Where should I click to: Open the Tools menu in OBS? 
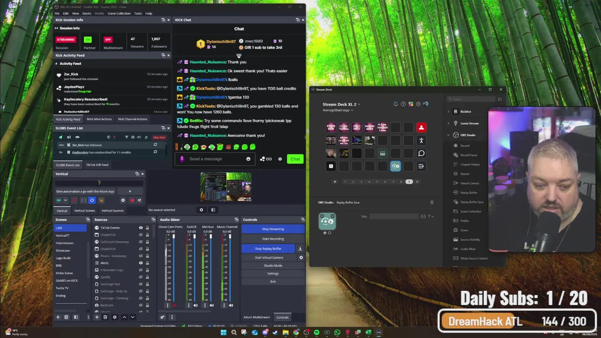pyautogui.click(x=138, y=14)
